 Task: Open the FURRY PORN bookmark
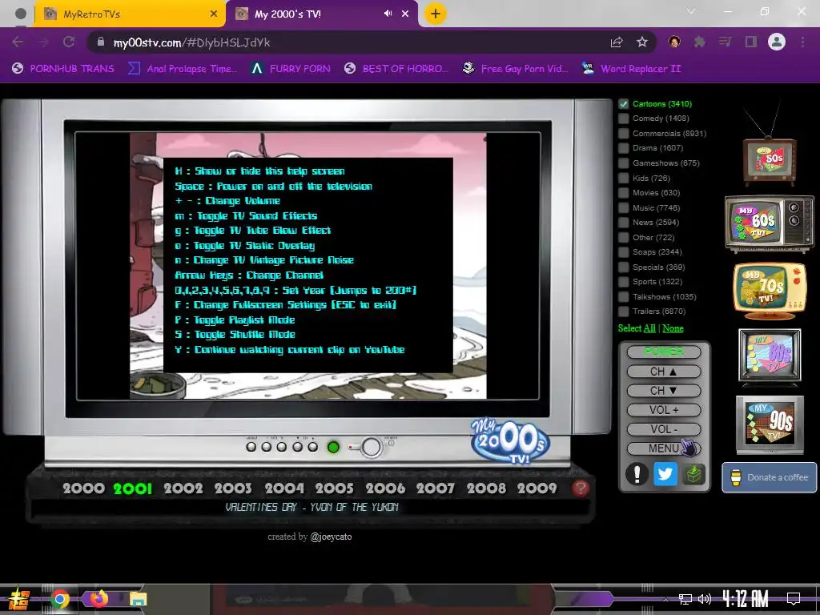pyautogui.click(x=291, y=69)
